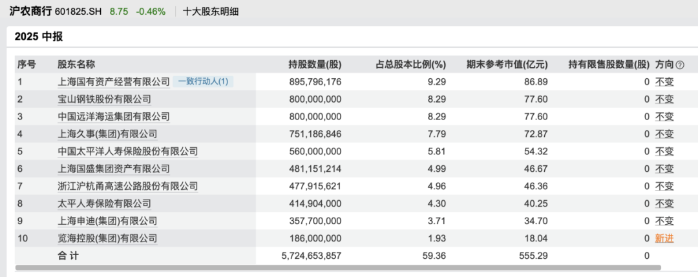Sort by 占总股本比例(%) column header

(x=411, y=65)
